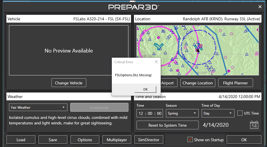The image size is (267, 147).
Task: Toggle the UTC Time checkbox
Action: 240,113
